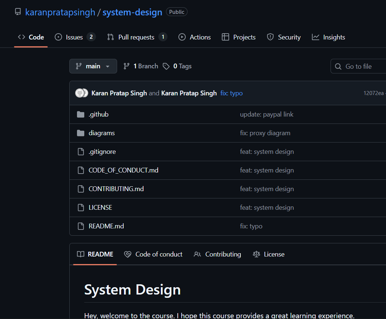Select the README tab
The height and width of the screenshot is (319, 386).
click(x=95, y=254)
